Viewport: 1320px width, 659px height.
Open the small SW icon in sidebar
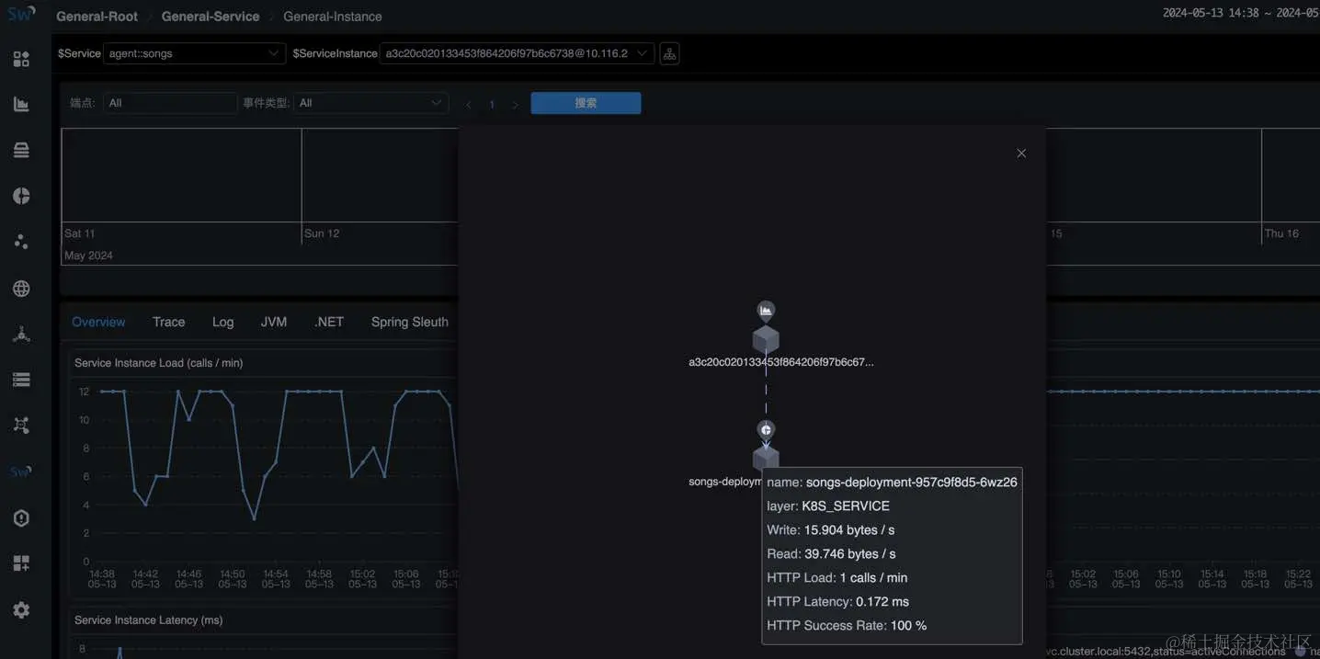(21, 472)
